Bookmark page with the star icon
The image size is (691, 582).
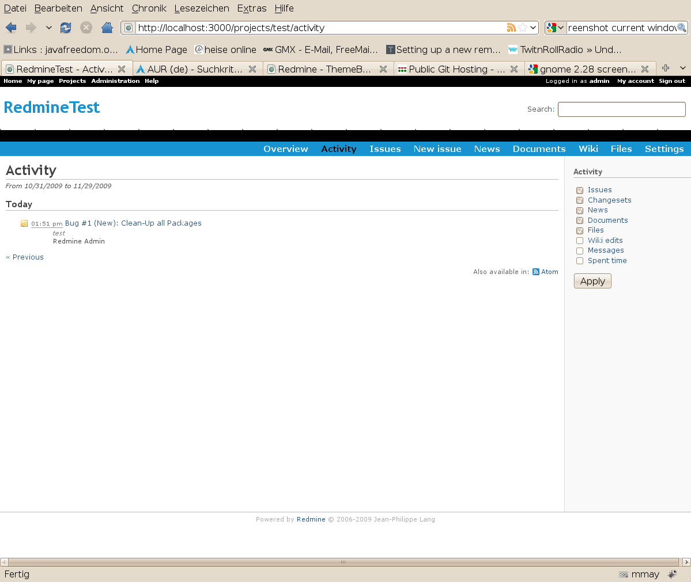523,28
